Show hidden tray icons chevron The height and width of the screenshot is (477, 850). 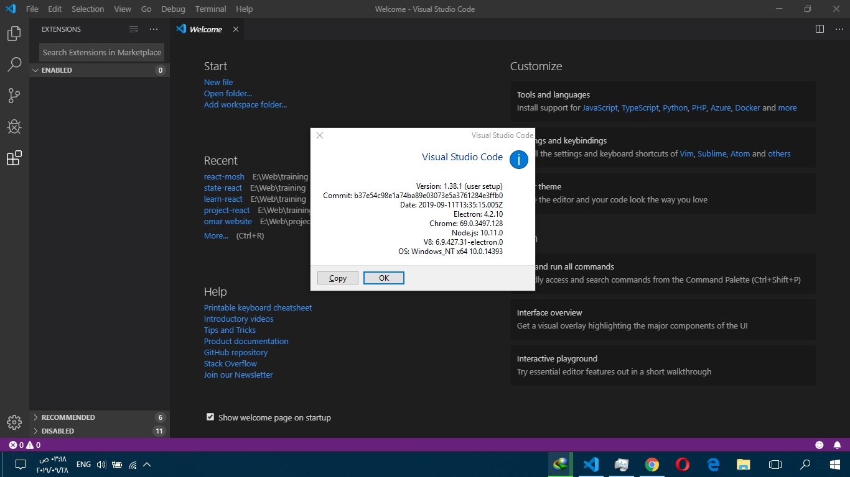coord(147,464)
